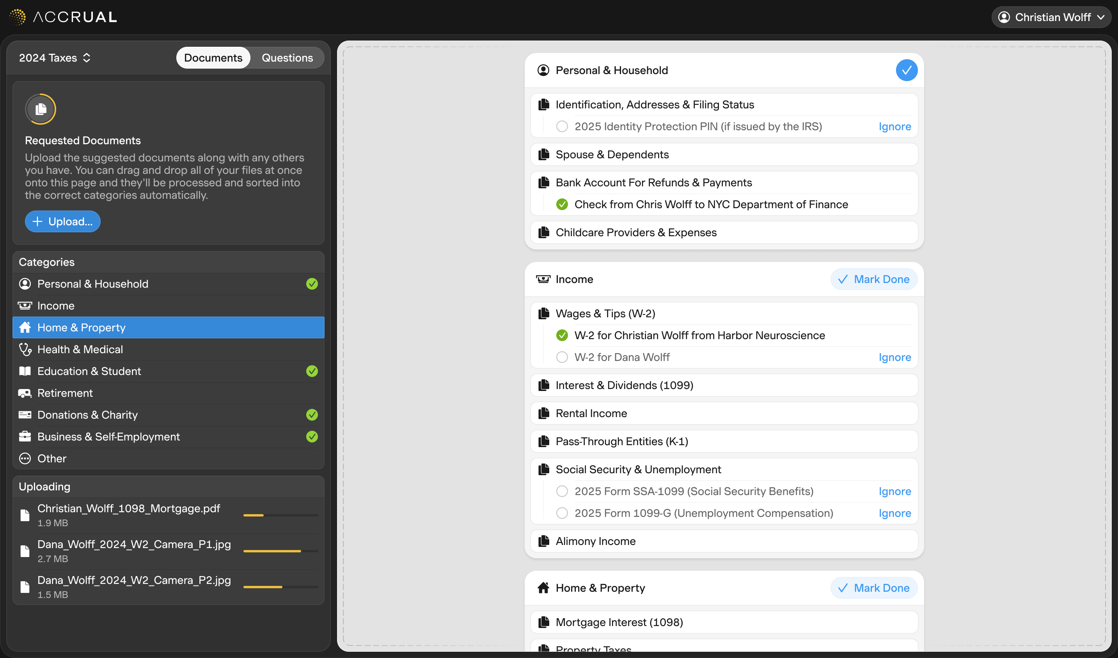
Task: Click the Christian_Wolff_1098_Mortgage.pdf upload progress bar
Action: coord(280,515)
